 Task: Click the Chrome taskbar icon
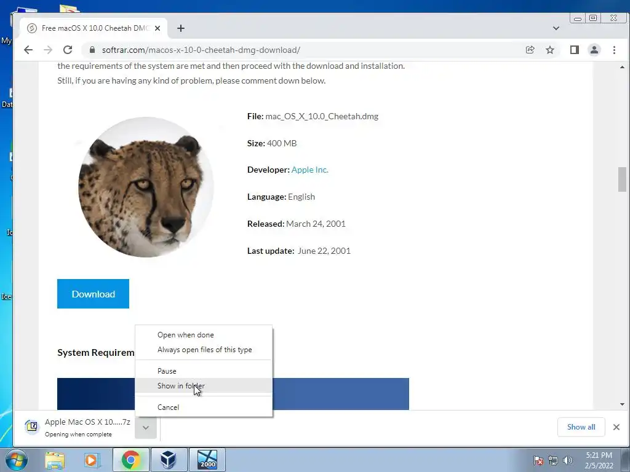130,460
